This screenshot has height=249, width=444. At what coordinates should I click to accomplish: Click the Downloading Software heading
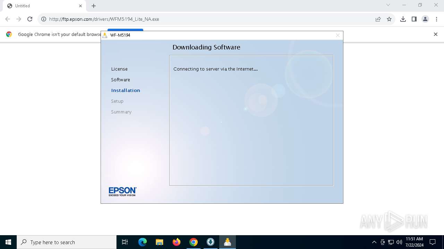click(206, 47)
